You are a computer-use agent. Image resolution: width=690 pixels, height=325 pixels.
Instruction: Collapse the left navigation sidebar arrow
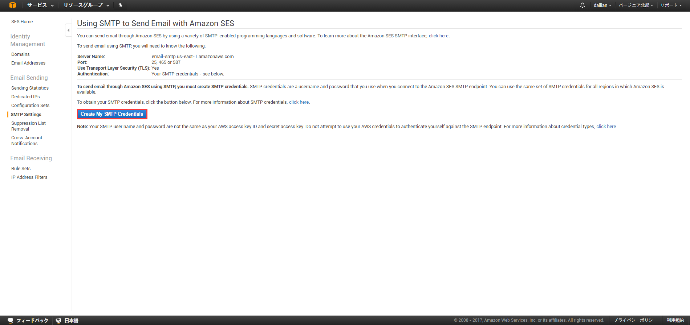tap(68, 30)
